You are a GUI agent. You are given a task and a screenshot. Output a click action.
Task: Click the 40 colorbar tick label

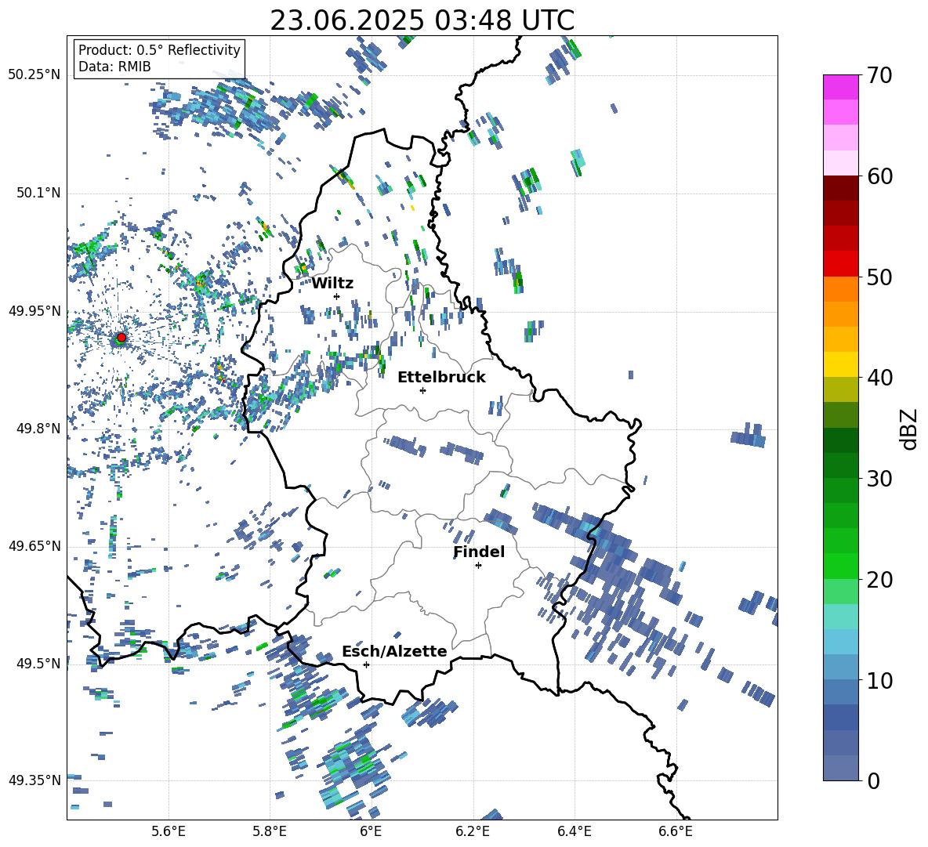tap(879, 378)
